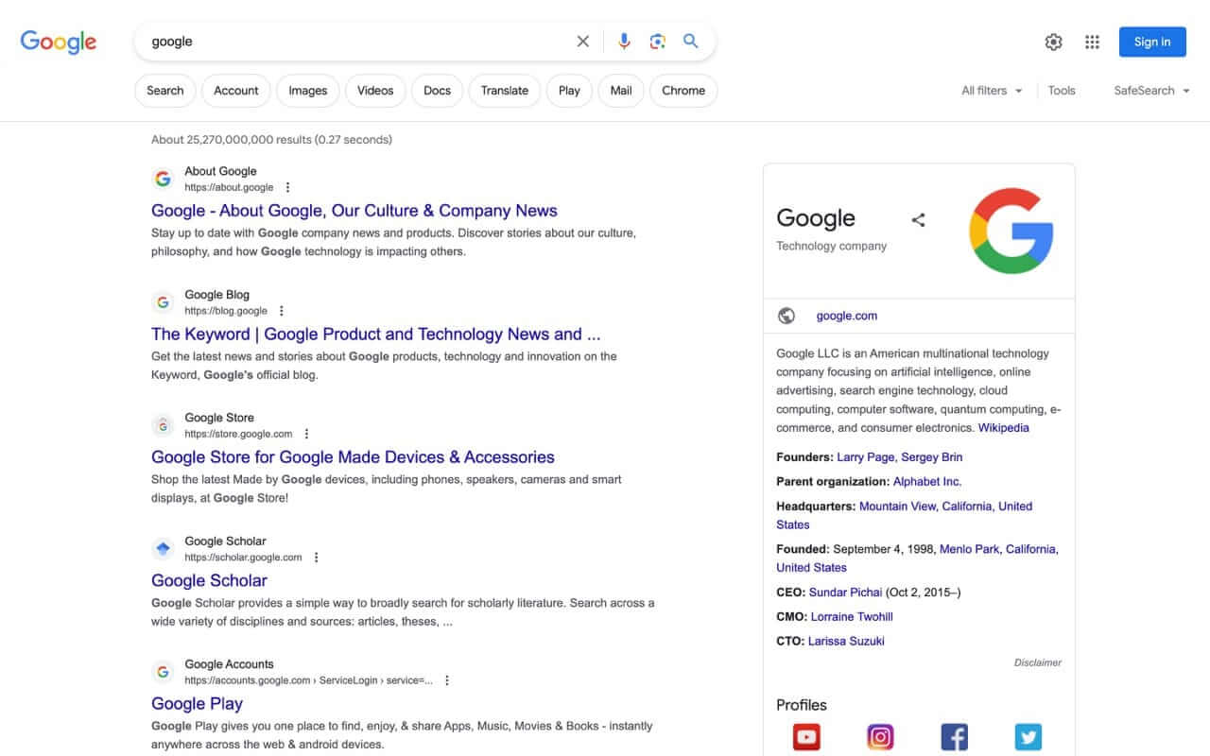The height and width of the screenshot is (756, 1210).
Task: Click the Sign in button
Action: pos(1152,42)
